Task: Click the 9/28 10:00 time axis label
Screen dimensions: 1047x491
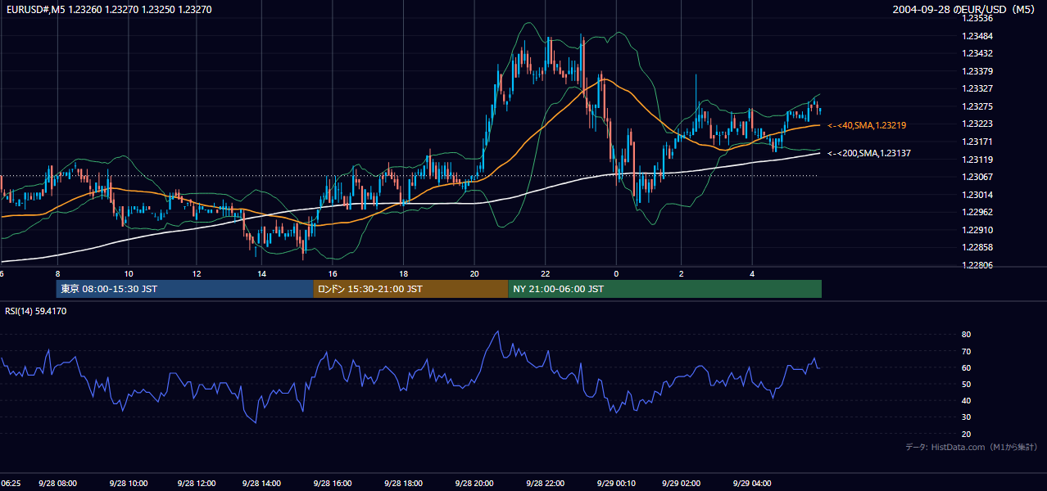Action: point(128,484)
